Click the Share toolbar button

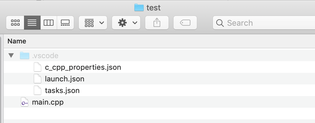(157, 23)
